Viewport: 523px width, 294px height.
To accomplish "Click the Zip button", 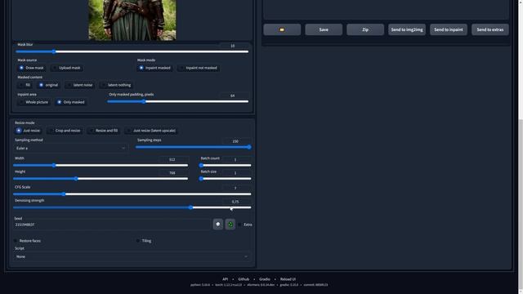I will pyautogui.click(x=365, y=29).
